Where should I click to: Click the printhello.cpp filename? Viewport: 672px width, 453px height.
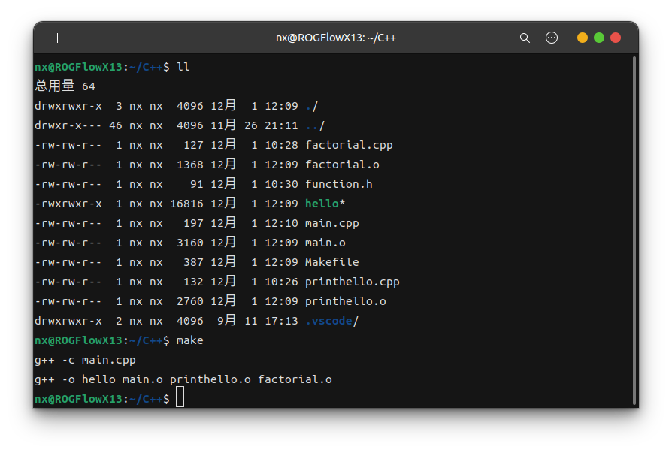pos(352,282)
